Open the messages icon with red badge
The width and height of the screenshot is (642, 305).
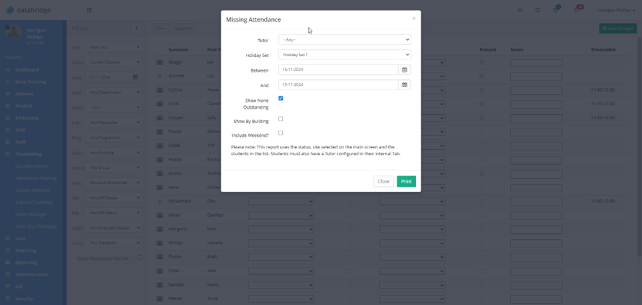click(x=577, y=10)
